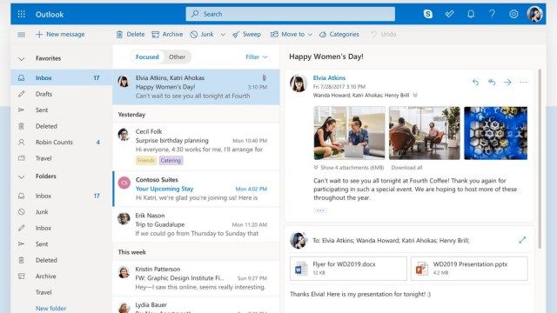Screen dimensions: 557x313
Task: Open Erik Nason's Trip to Guadalupe email
Action: tap(196, 224)
